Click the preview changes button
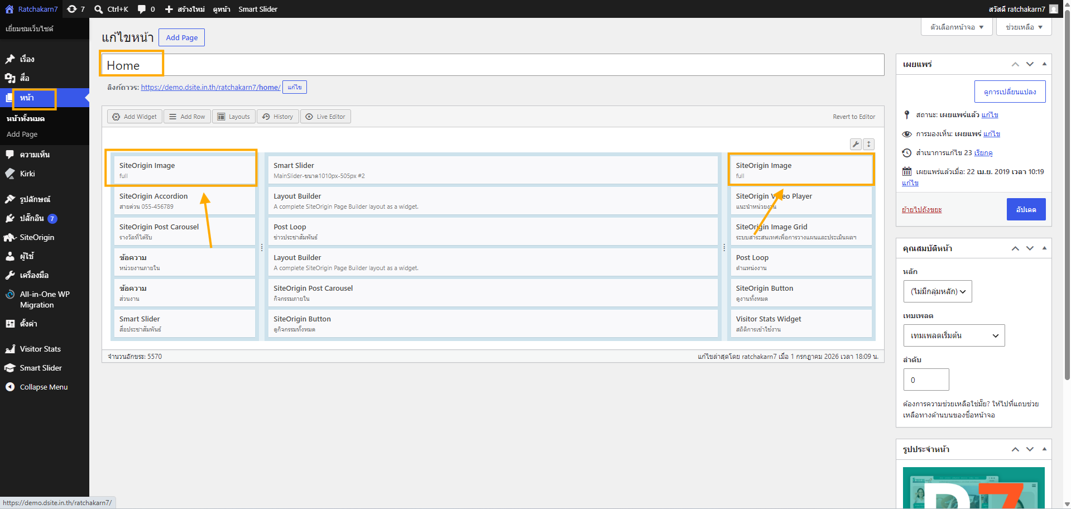The image size is (1071, 509). 1010,92
